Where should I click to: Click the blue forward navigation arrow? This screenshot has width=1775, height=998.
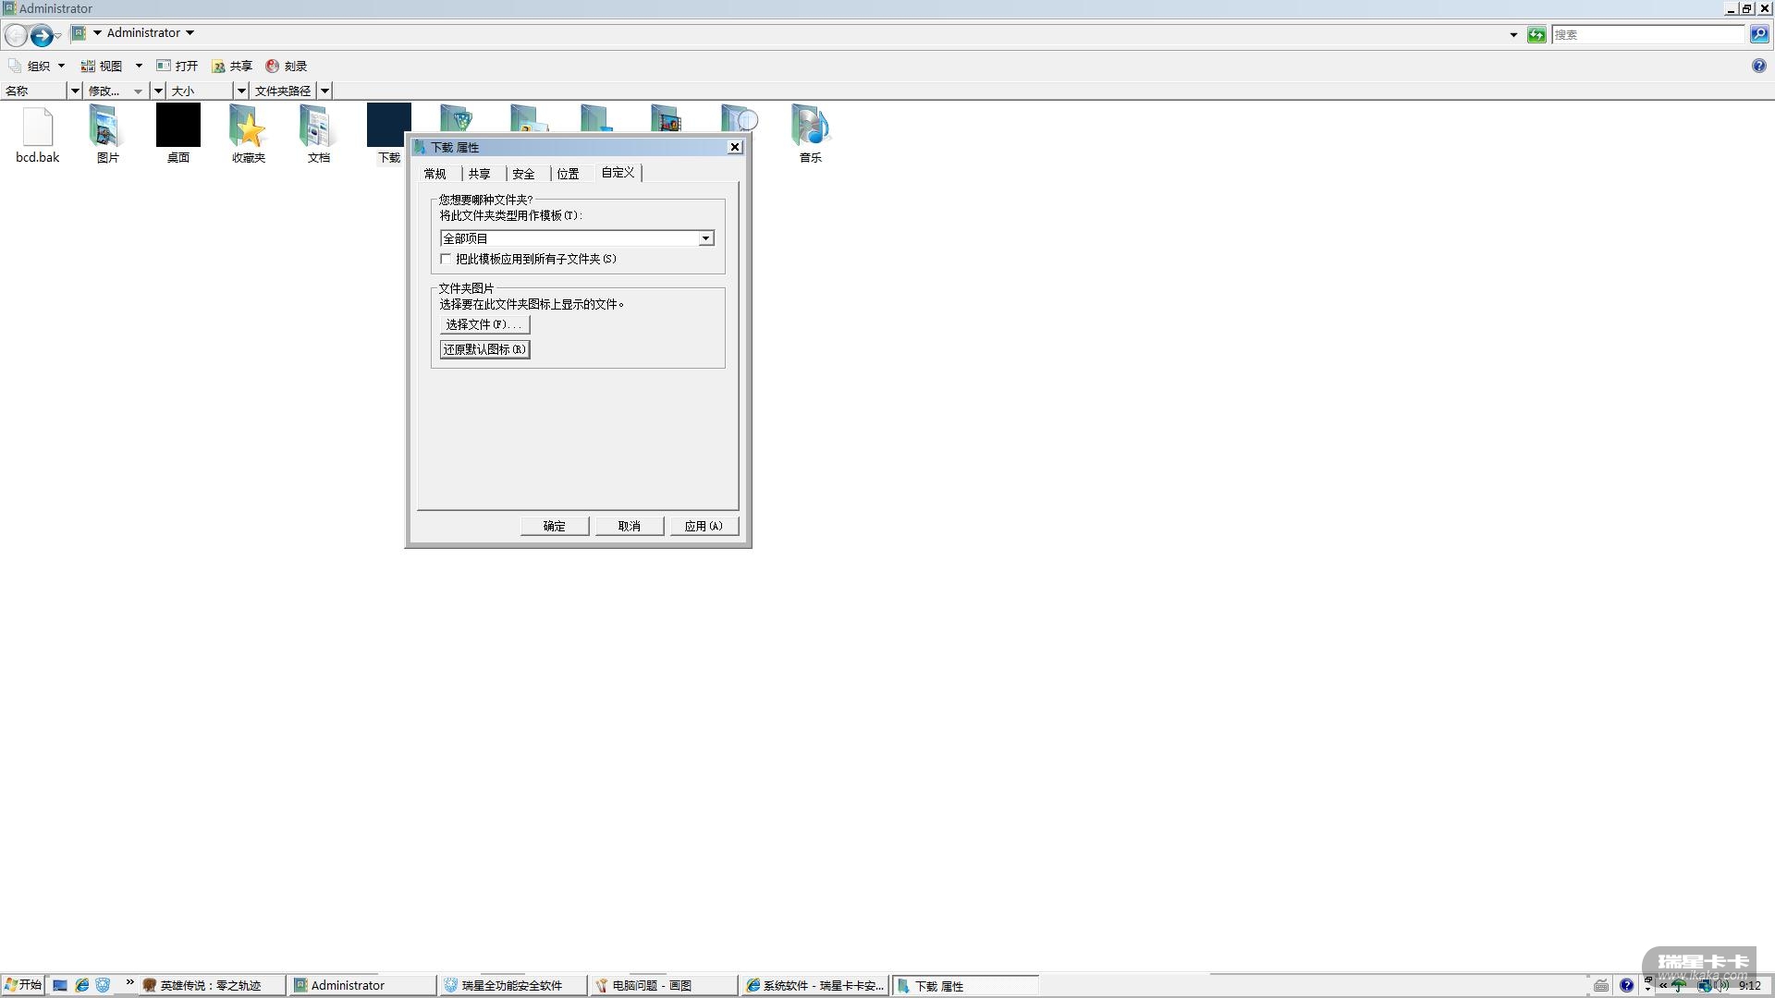click(x=42, y=35)
